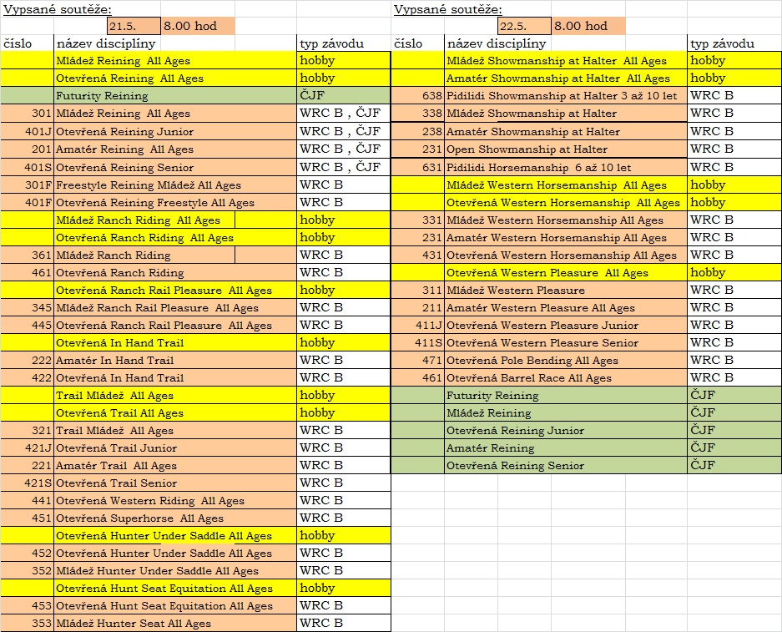The height and width of the screenshot is (632, 782).
Task: Select ČJF cell in the 'Amatér Reining' green row
Action: point(734,447)
